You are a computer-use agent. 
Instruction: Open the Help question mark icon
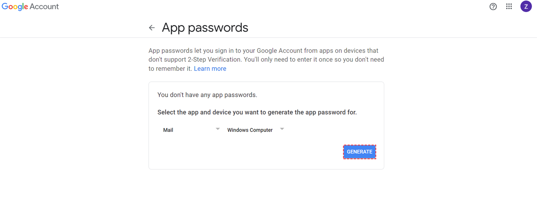tap(493, 6)
